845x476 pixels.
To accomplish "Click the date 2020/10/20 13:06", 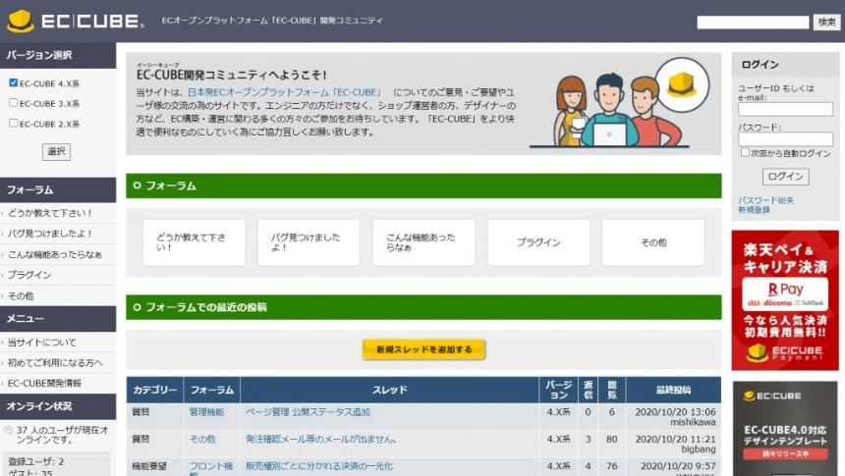I will [675, 412].
